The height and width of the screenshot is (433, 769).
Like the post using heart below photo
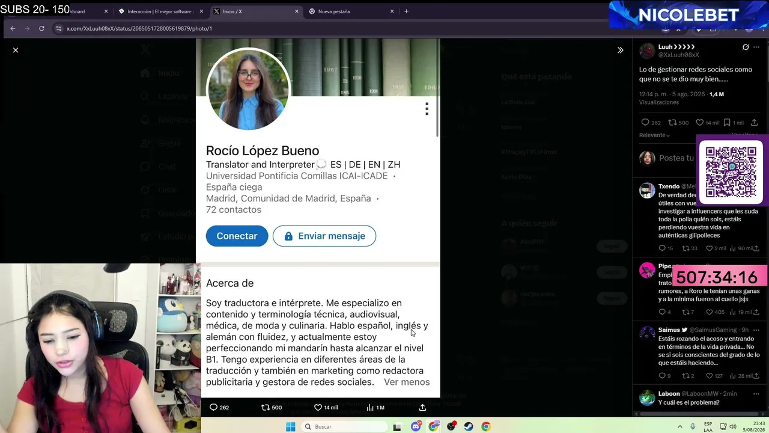(318, 407)
